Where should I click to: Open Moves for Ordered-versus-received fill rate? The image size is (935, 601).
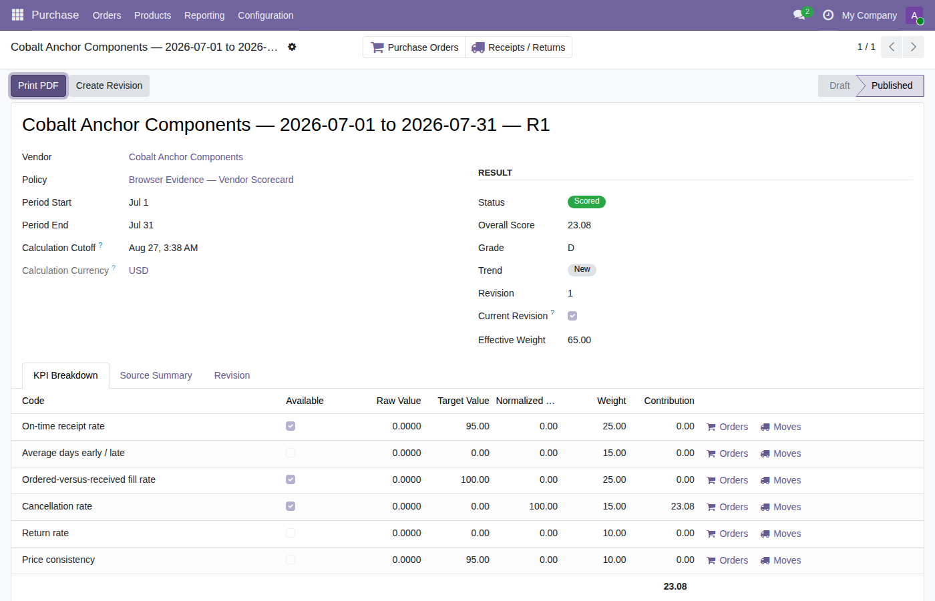[781, 480]
